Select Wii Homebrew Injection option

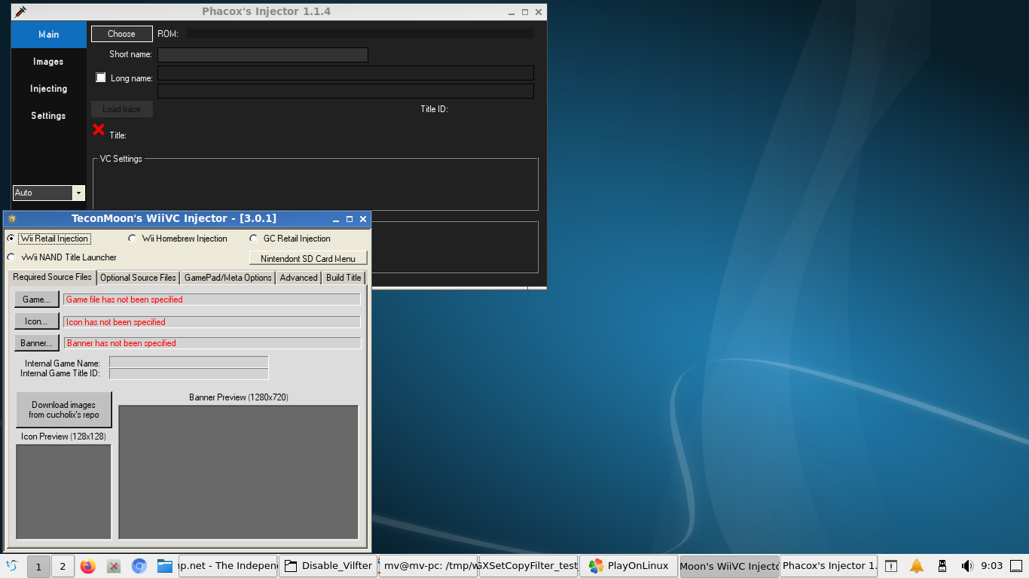(x=133, y=239)
